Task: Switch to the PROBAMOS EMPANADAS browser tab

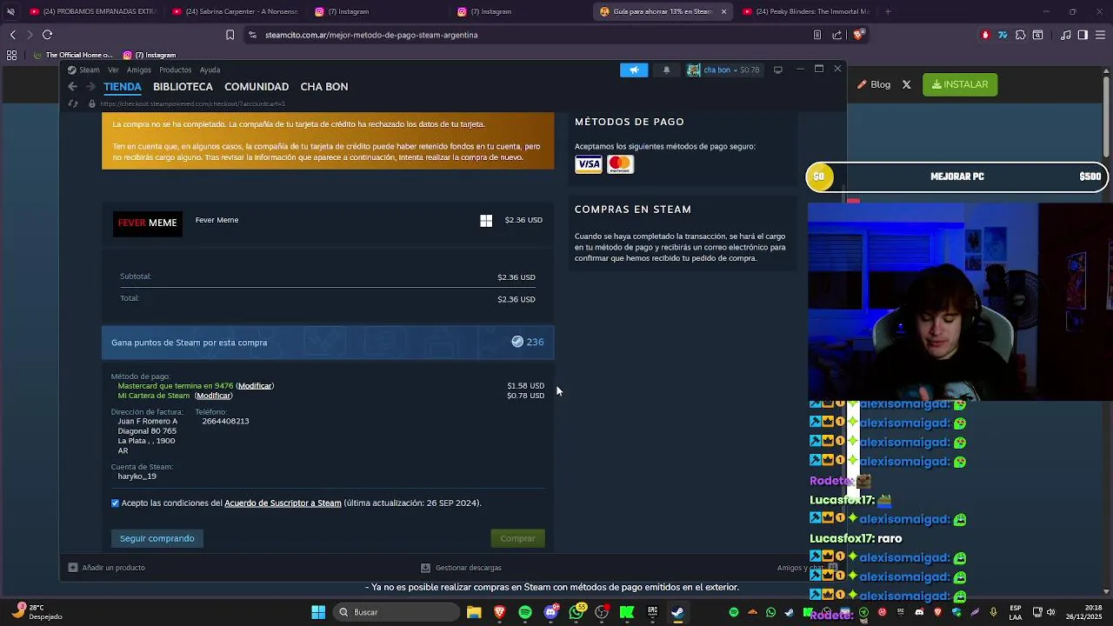Action: [91, 11]
